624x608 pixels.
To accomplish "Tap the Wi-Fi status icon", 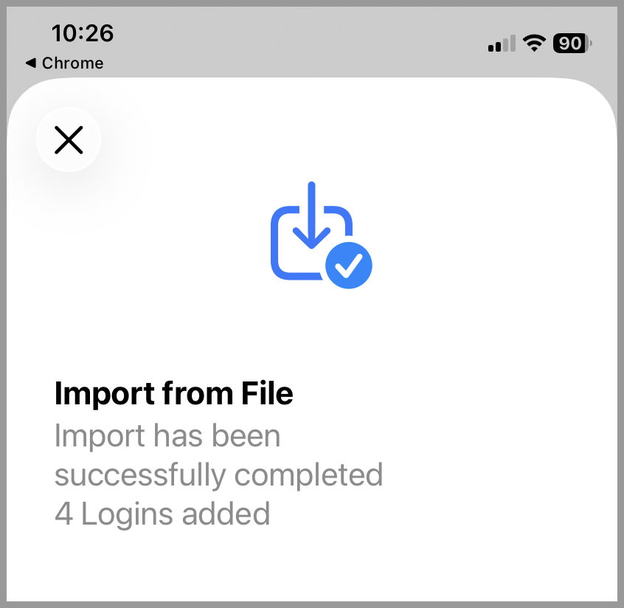I will (x=533, y=44).
